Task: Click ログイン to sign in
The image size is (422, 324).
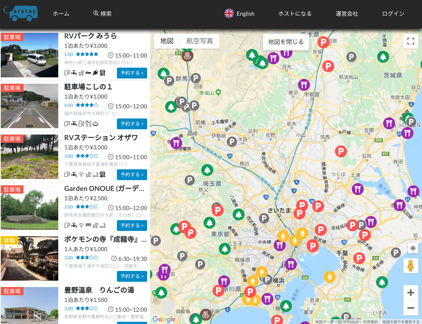Action: (393, 13)
